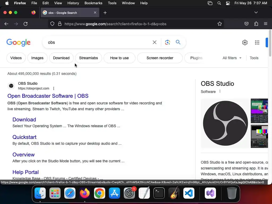Open the large OBS logo image
Viewport: 272px width, 204px height.
click(x=225, y=123)
